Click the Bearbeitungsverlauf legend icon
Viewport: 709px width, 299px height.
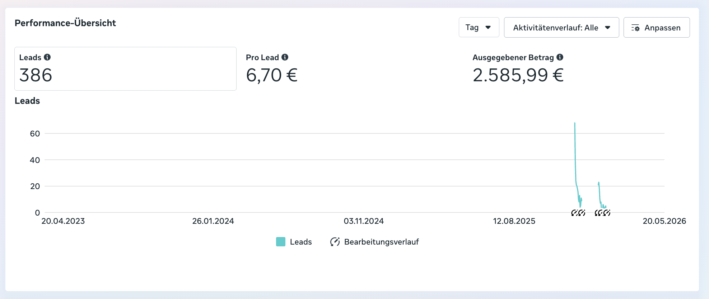click(335, 242)
